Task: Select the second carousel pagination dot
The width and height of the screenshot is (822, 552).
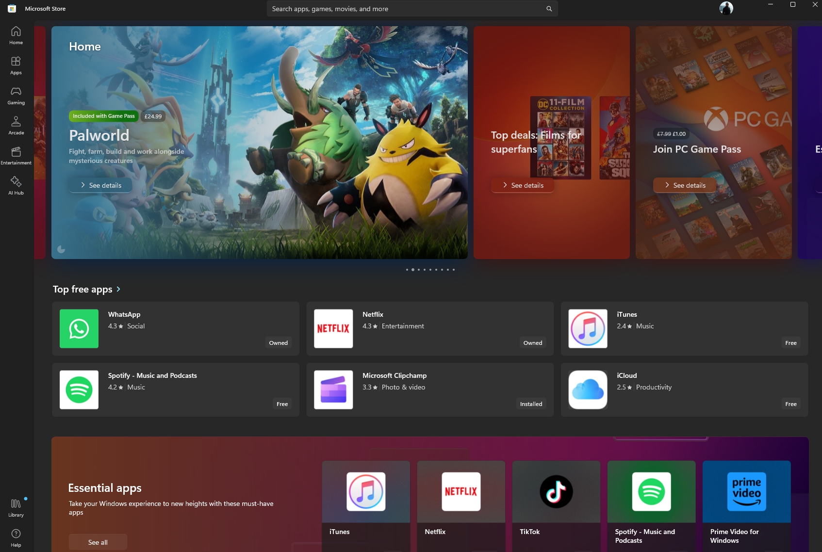Action: pyautogui.click(x=413, y=270)
